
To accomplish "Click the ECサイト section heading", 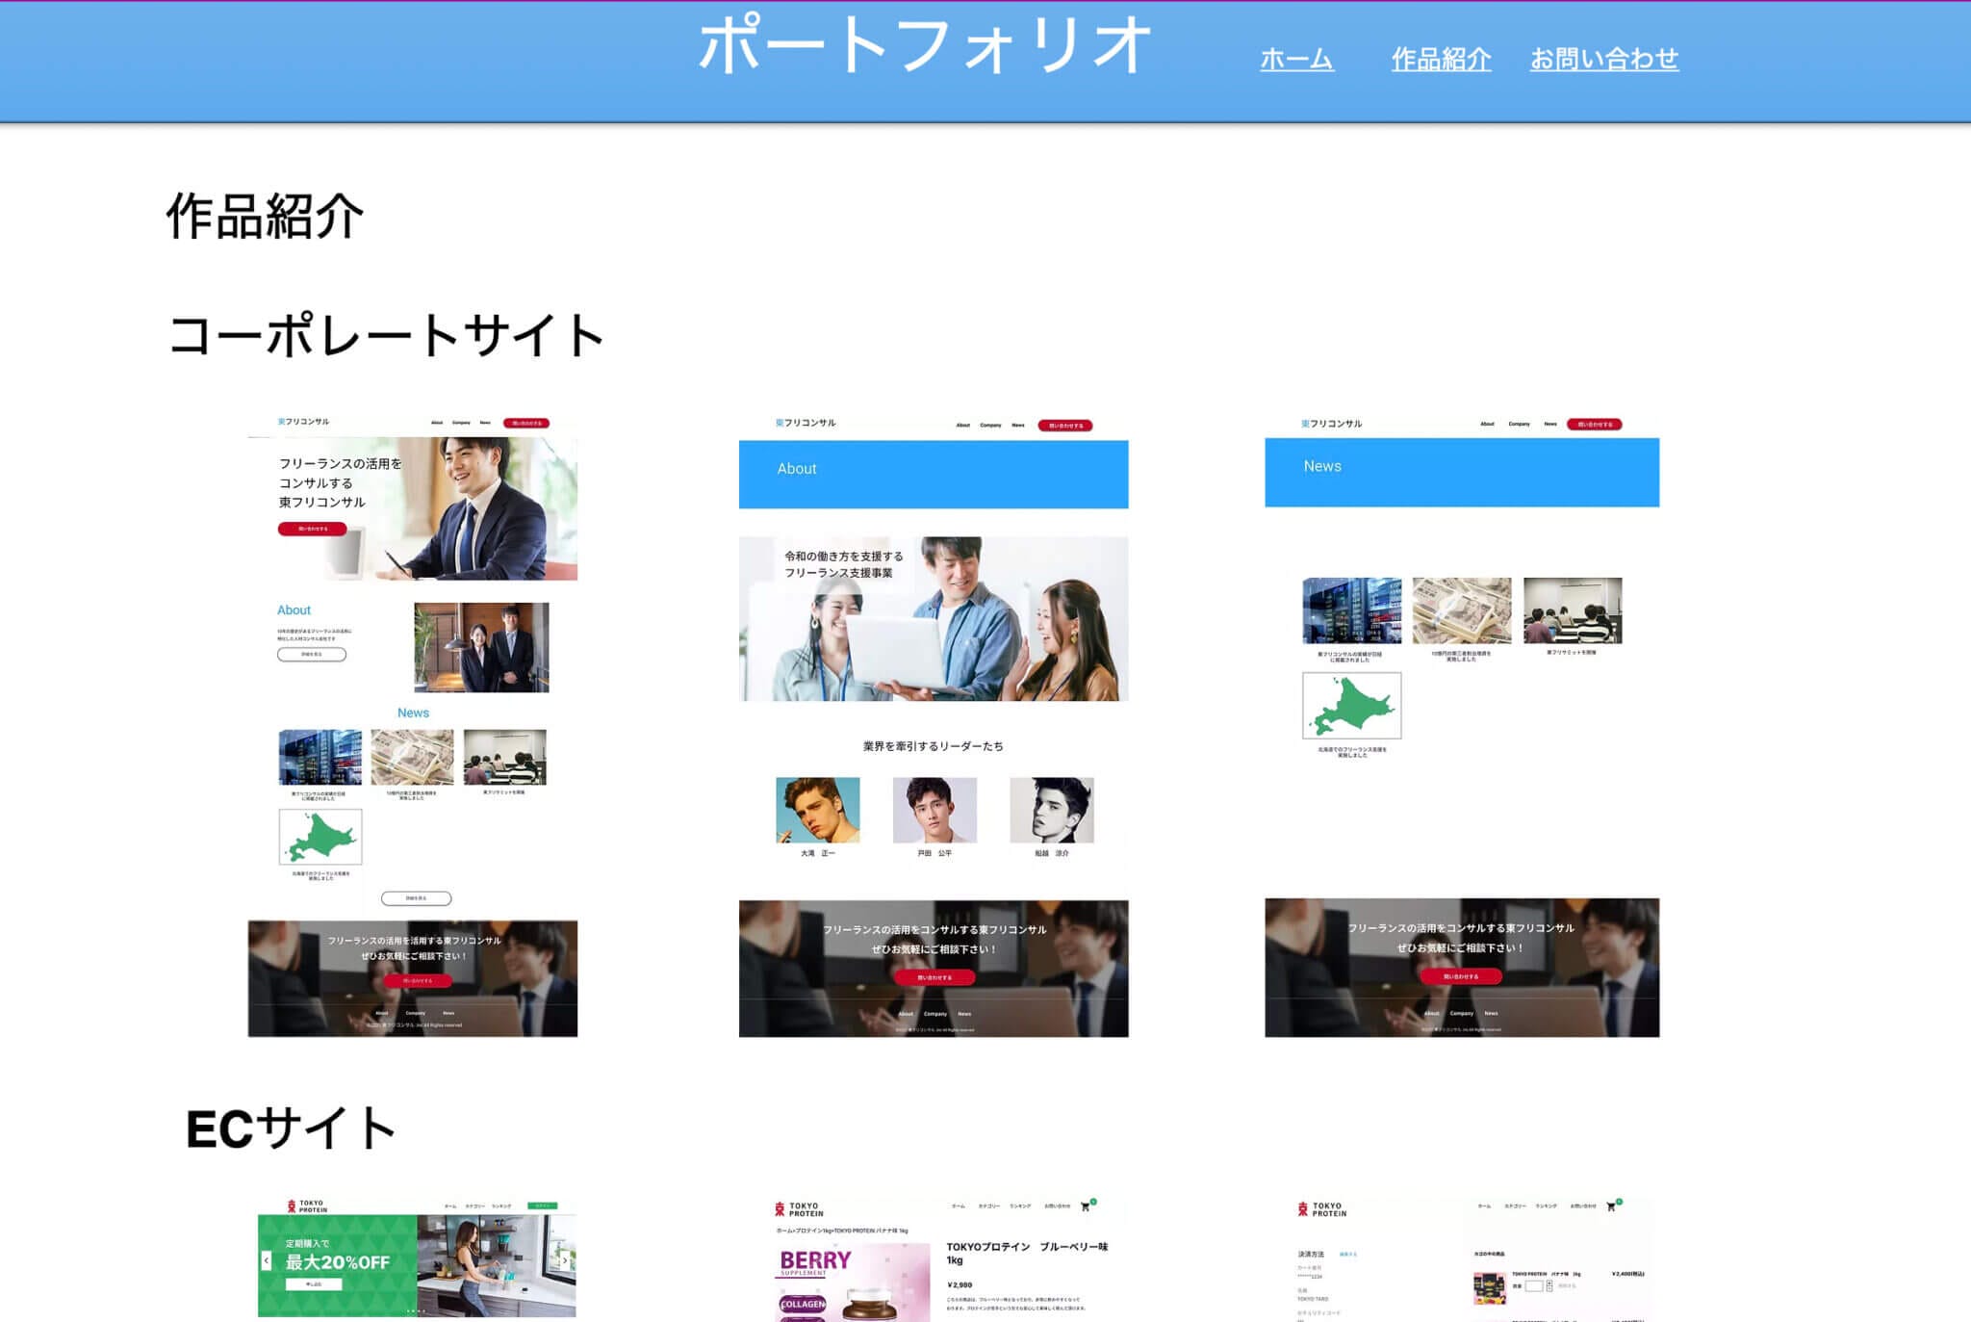I will [291, 1128].
